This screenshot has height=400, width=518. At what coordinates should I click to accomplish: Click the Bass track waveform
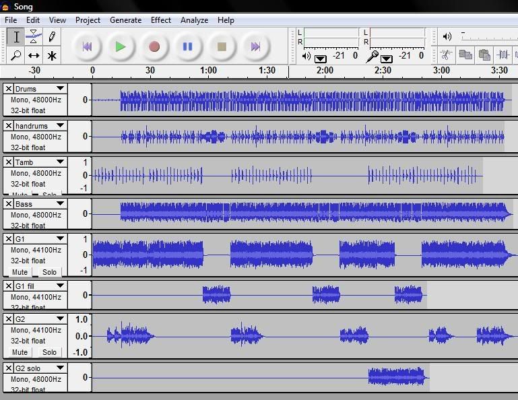tap(302, 213)
